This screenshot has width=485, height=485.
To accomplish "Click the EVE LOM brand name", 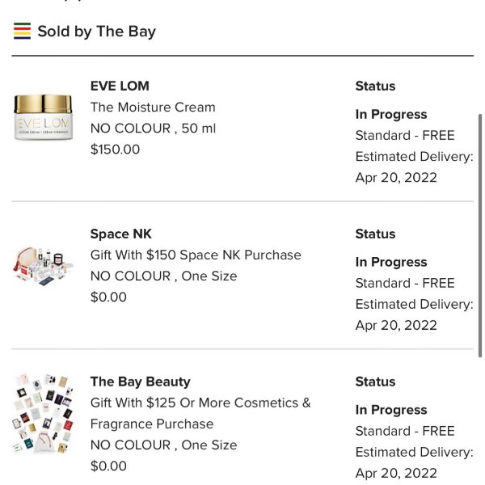I will (120, 86).
